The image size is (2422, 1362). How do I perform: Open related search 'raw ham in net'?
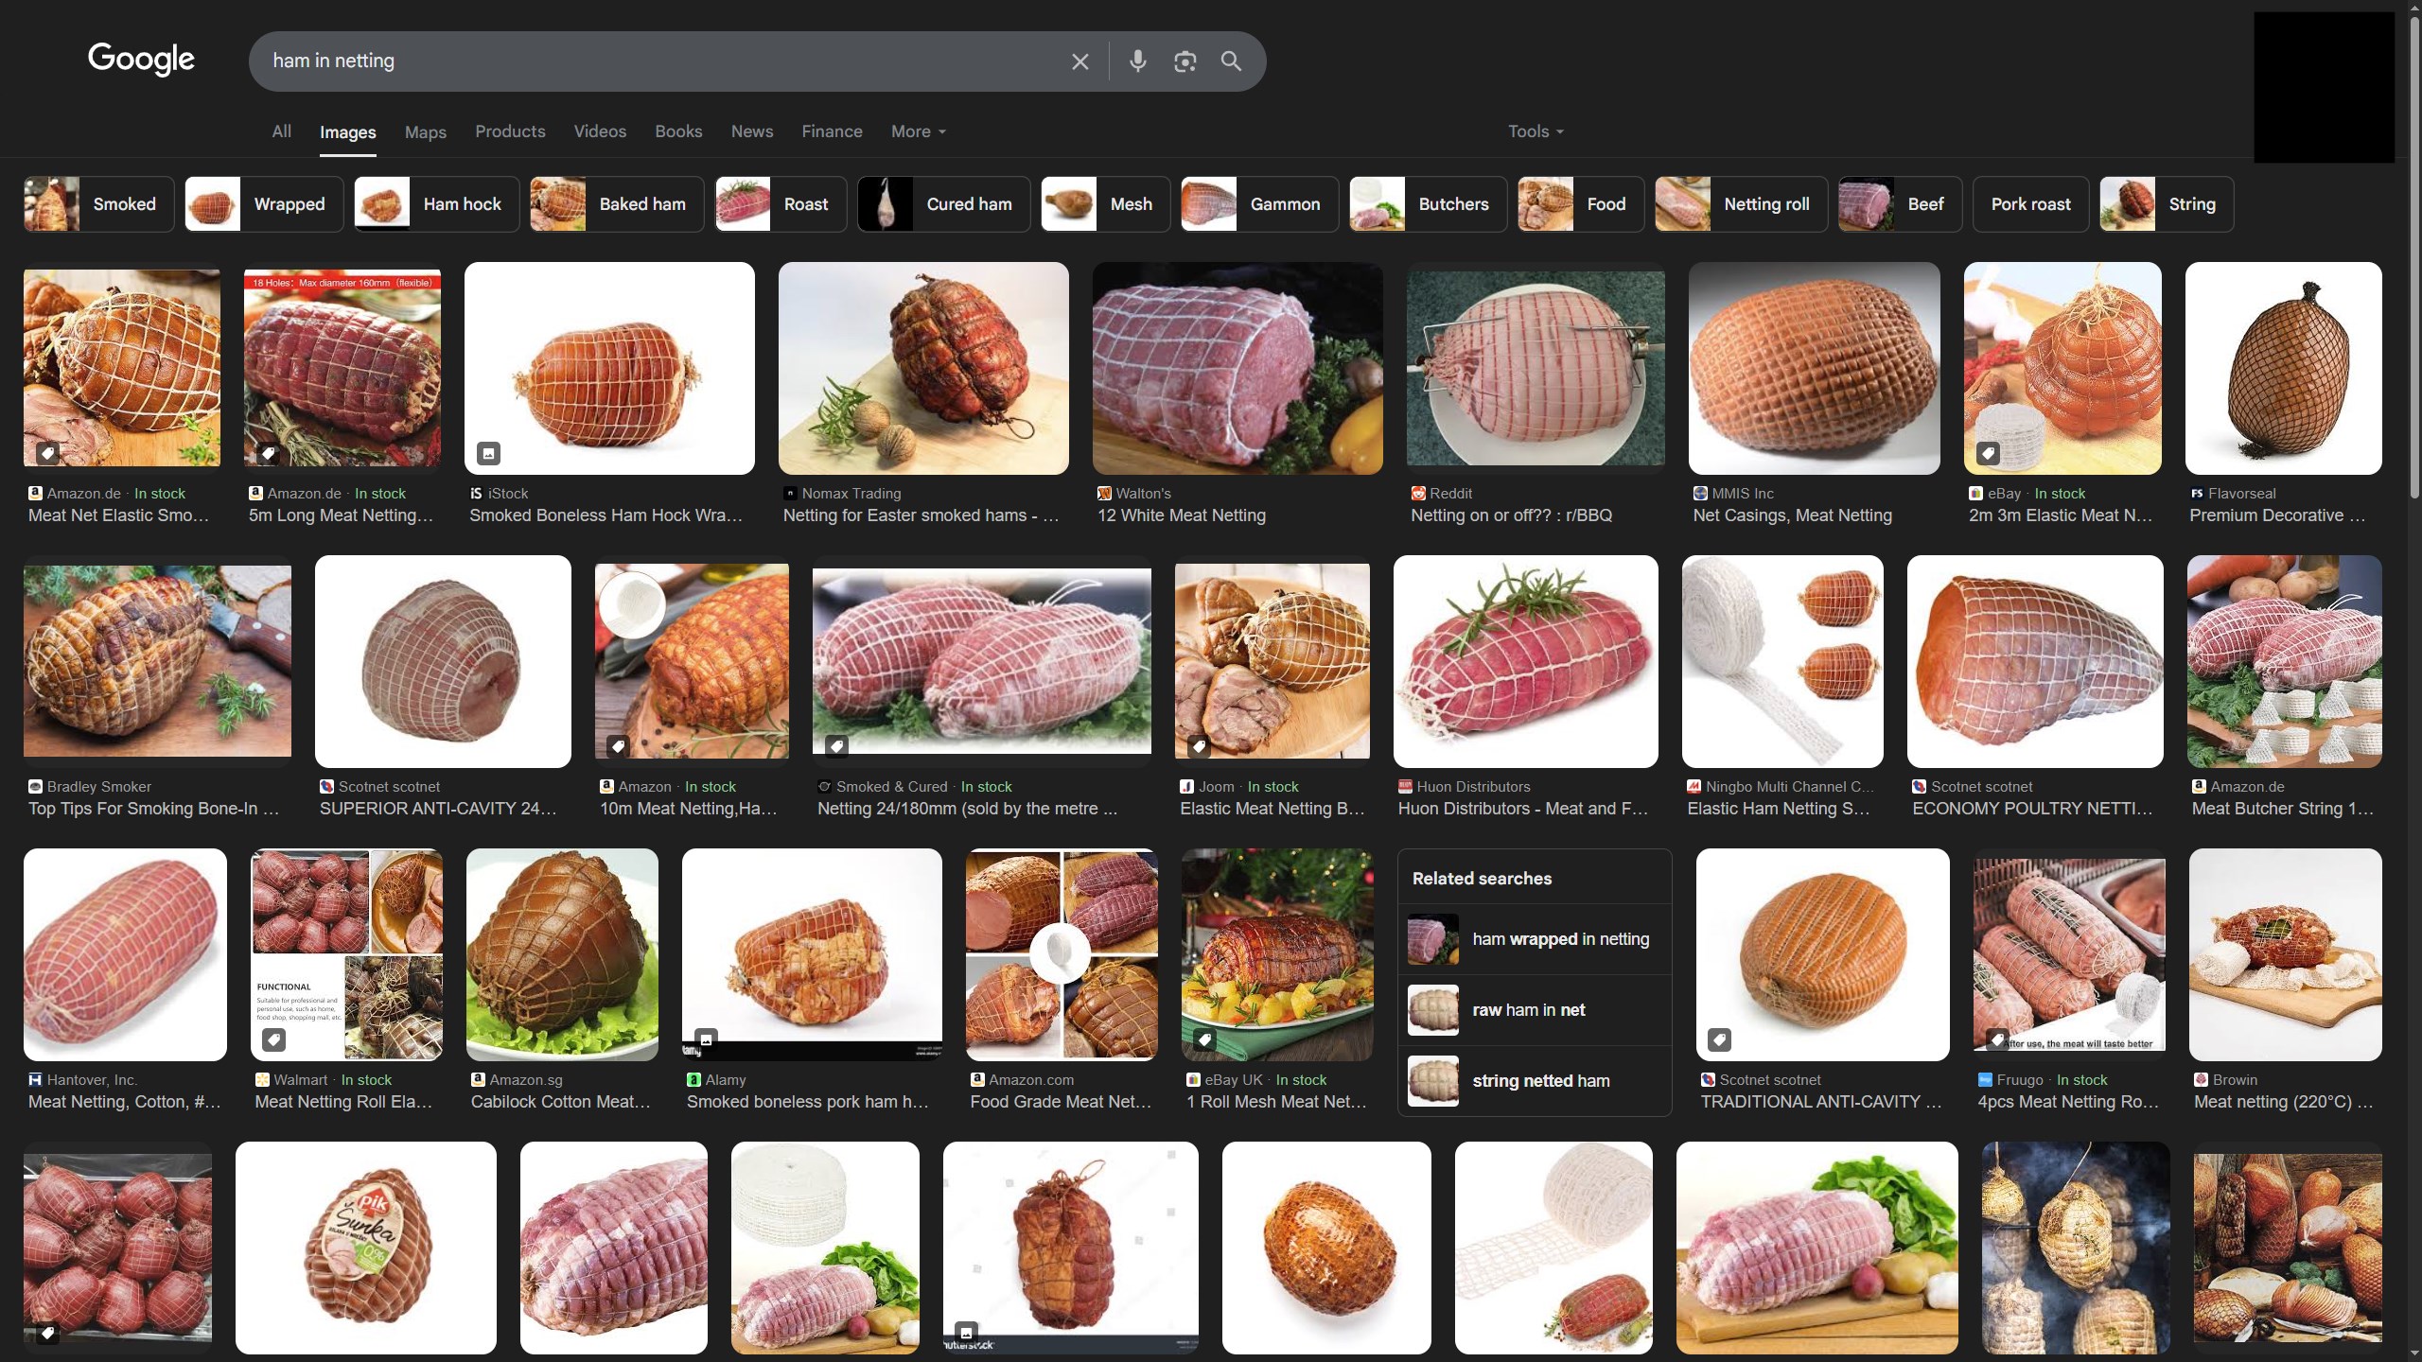[1535, 1010]
